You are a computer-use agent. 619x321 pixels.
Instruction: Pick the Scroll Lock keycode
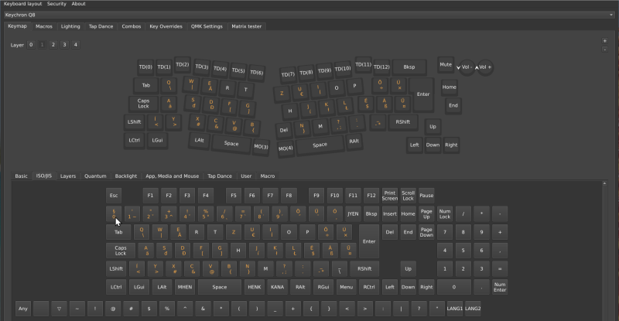[409, 196]
